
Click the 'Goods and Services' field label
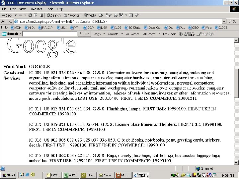point(14,75)
